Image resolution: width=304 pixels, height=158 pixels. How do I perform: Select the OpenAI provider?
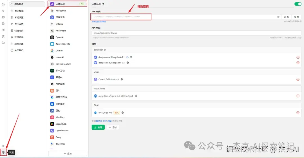tap(68, 37)
